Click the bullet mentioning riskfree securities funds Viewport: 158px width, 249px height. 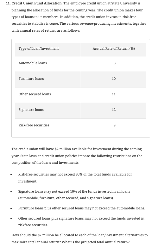click(81, 222)
